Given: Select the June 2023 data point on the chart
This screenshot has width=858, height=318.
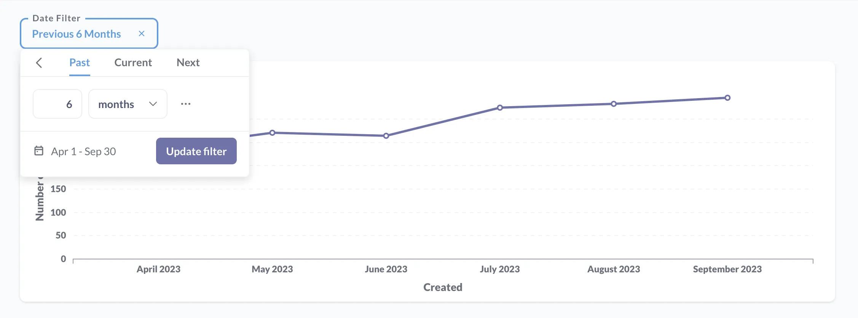Looking at the screenshot, I should [x=386, y=135].
